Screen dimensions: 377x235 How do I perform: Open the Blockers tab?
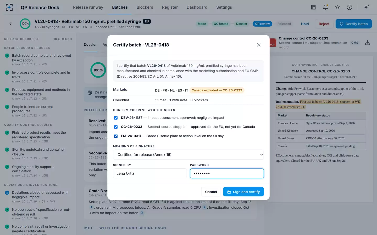point(145,7)
